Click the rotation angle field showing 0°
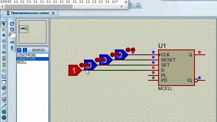 (x=12, y=35)
